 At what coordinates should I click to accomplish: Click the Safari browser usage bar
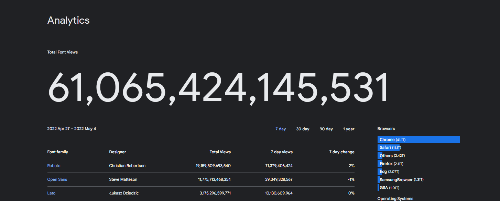389,147
